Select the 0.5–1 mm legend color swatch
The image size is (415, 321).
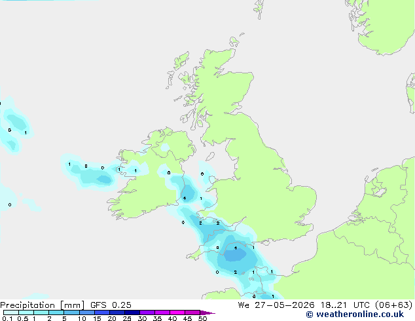point(26,312)
